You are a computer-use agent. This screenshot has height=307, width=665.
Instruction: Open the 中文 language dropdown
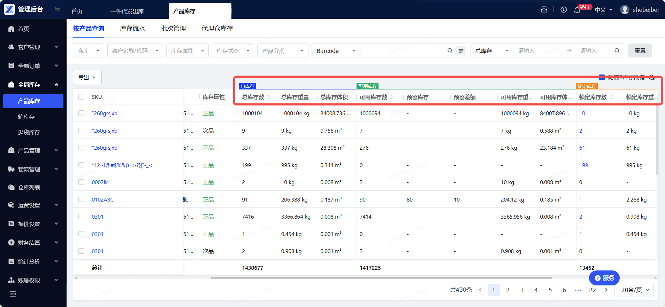[x=603, y=10]
